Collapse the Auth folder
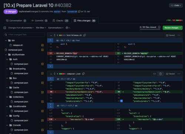 [x=7, y=59]
